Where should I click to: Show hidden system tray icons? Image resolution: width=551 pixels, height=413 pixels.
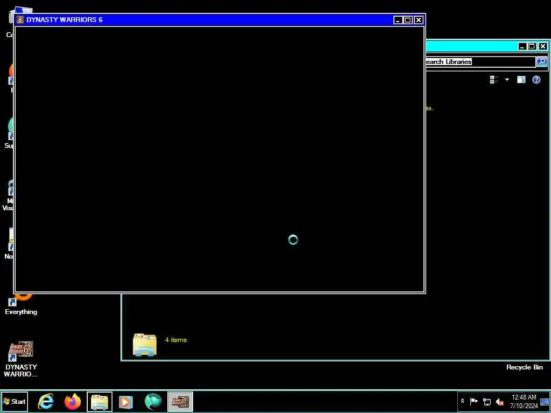coord(462,401)
